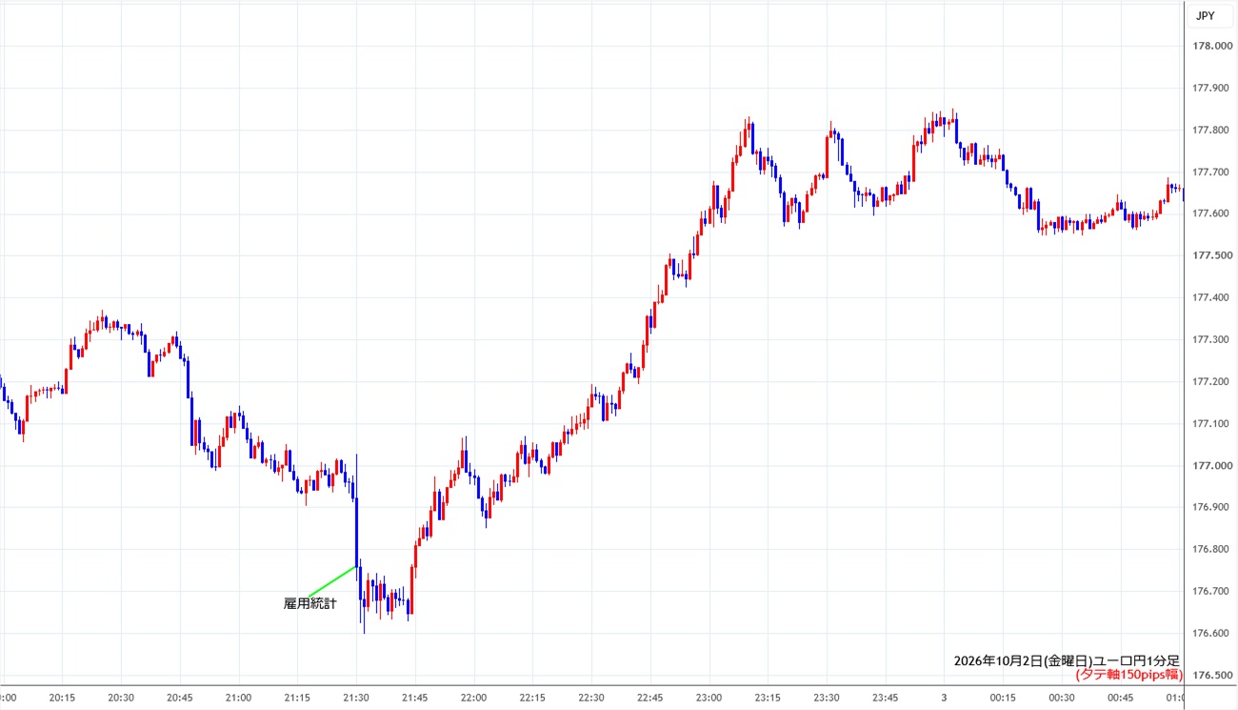Viewport: 1238px width, 710px height.
Task: Click the 21:00 time axis label
Action: pyautogui.click(x=238, y=698)
